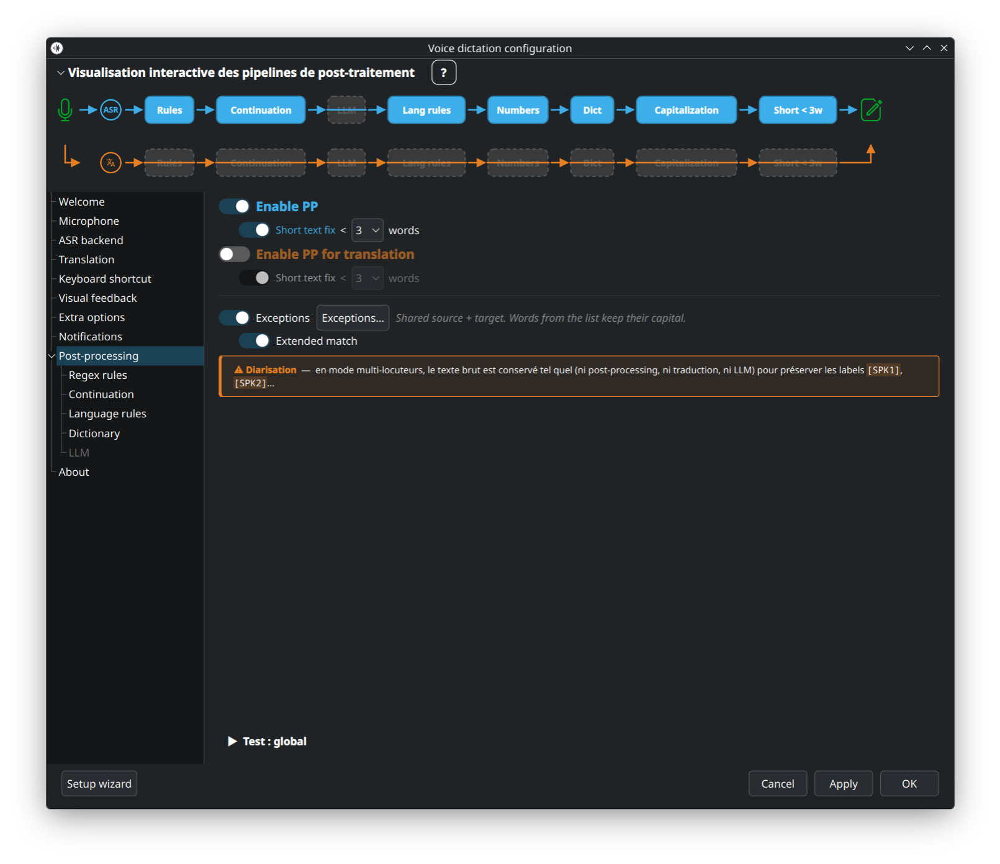This screenshot has width=1000, height=864.
Task: Open the question mark help button
Action: click(444, 73)
